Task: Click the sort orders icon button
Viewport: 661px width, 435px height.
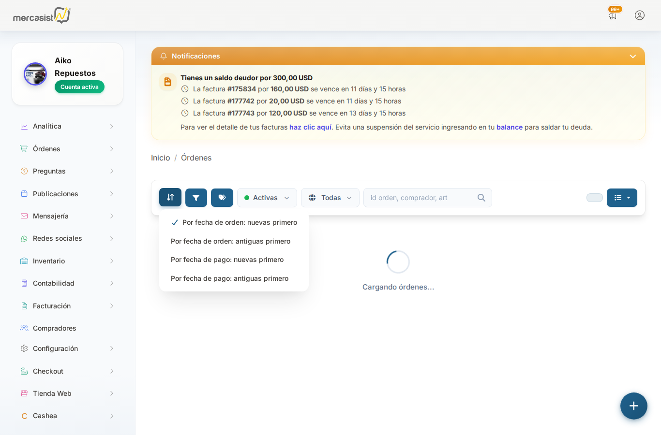Action: tap(170, 197)
